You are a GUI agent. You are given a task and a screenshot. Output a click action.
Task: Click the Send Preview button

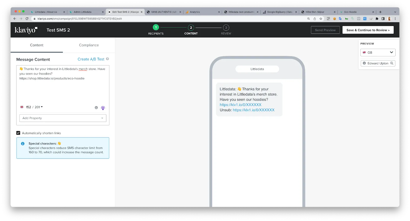click(x=325, y=30)
